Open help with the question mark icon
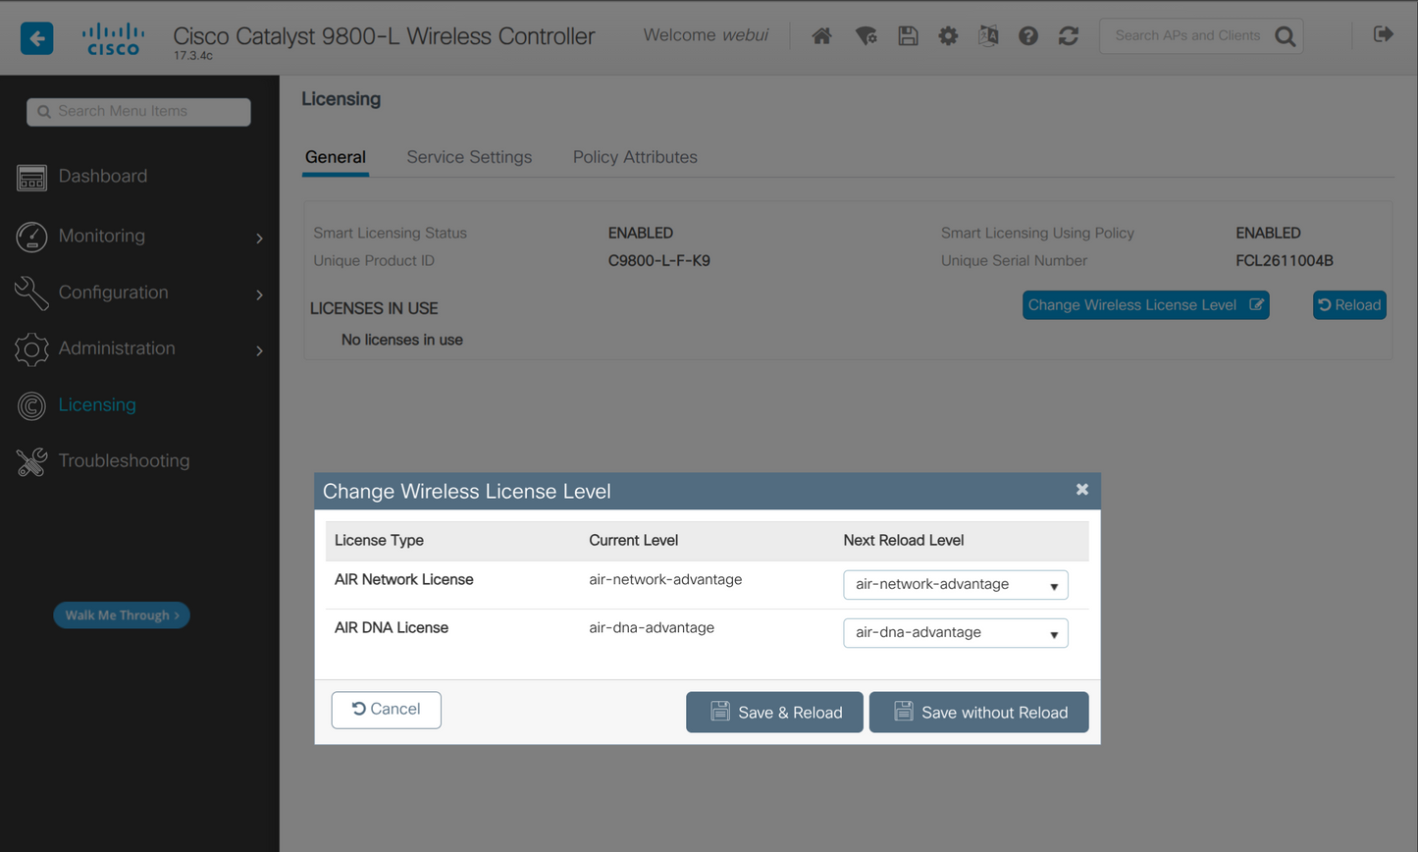Viewport: 1418px width, 852px height. tap(1028, 36)
